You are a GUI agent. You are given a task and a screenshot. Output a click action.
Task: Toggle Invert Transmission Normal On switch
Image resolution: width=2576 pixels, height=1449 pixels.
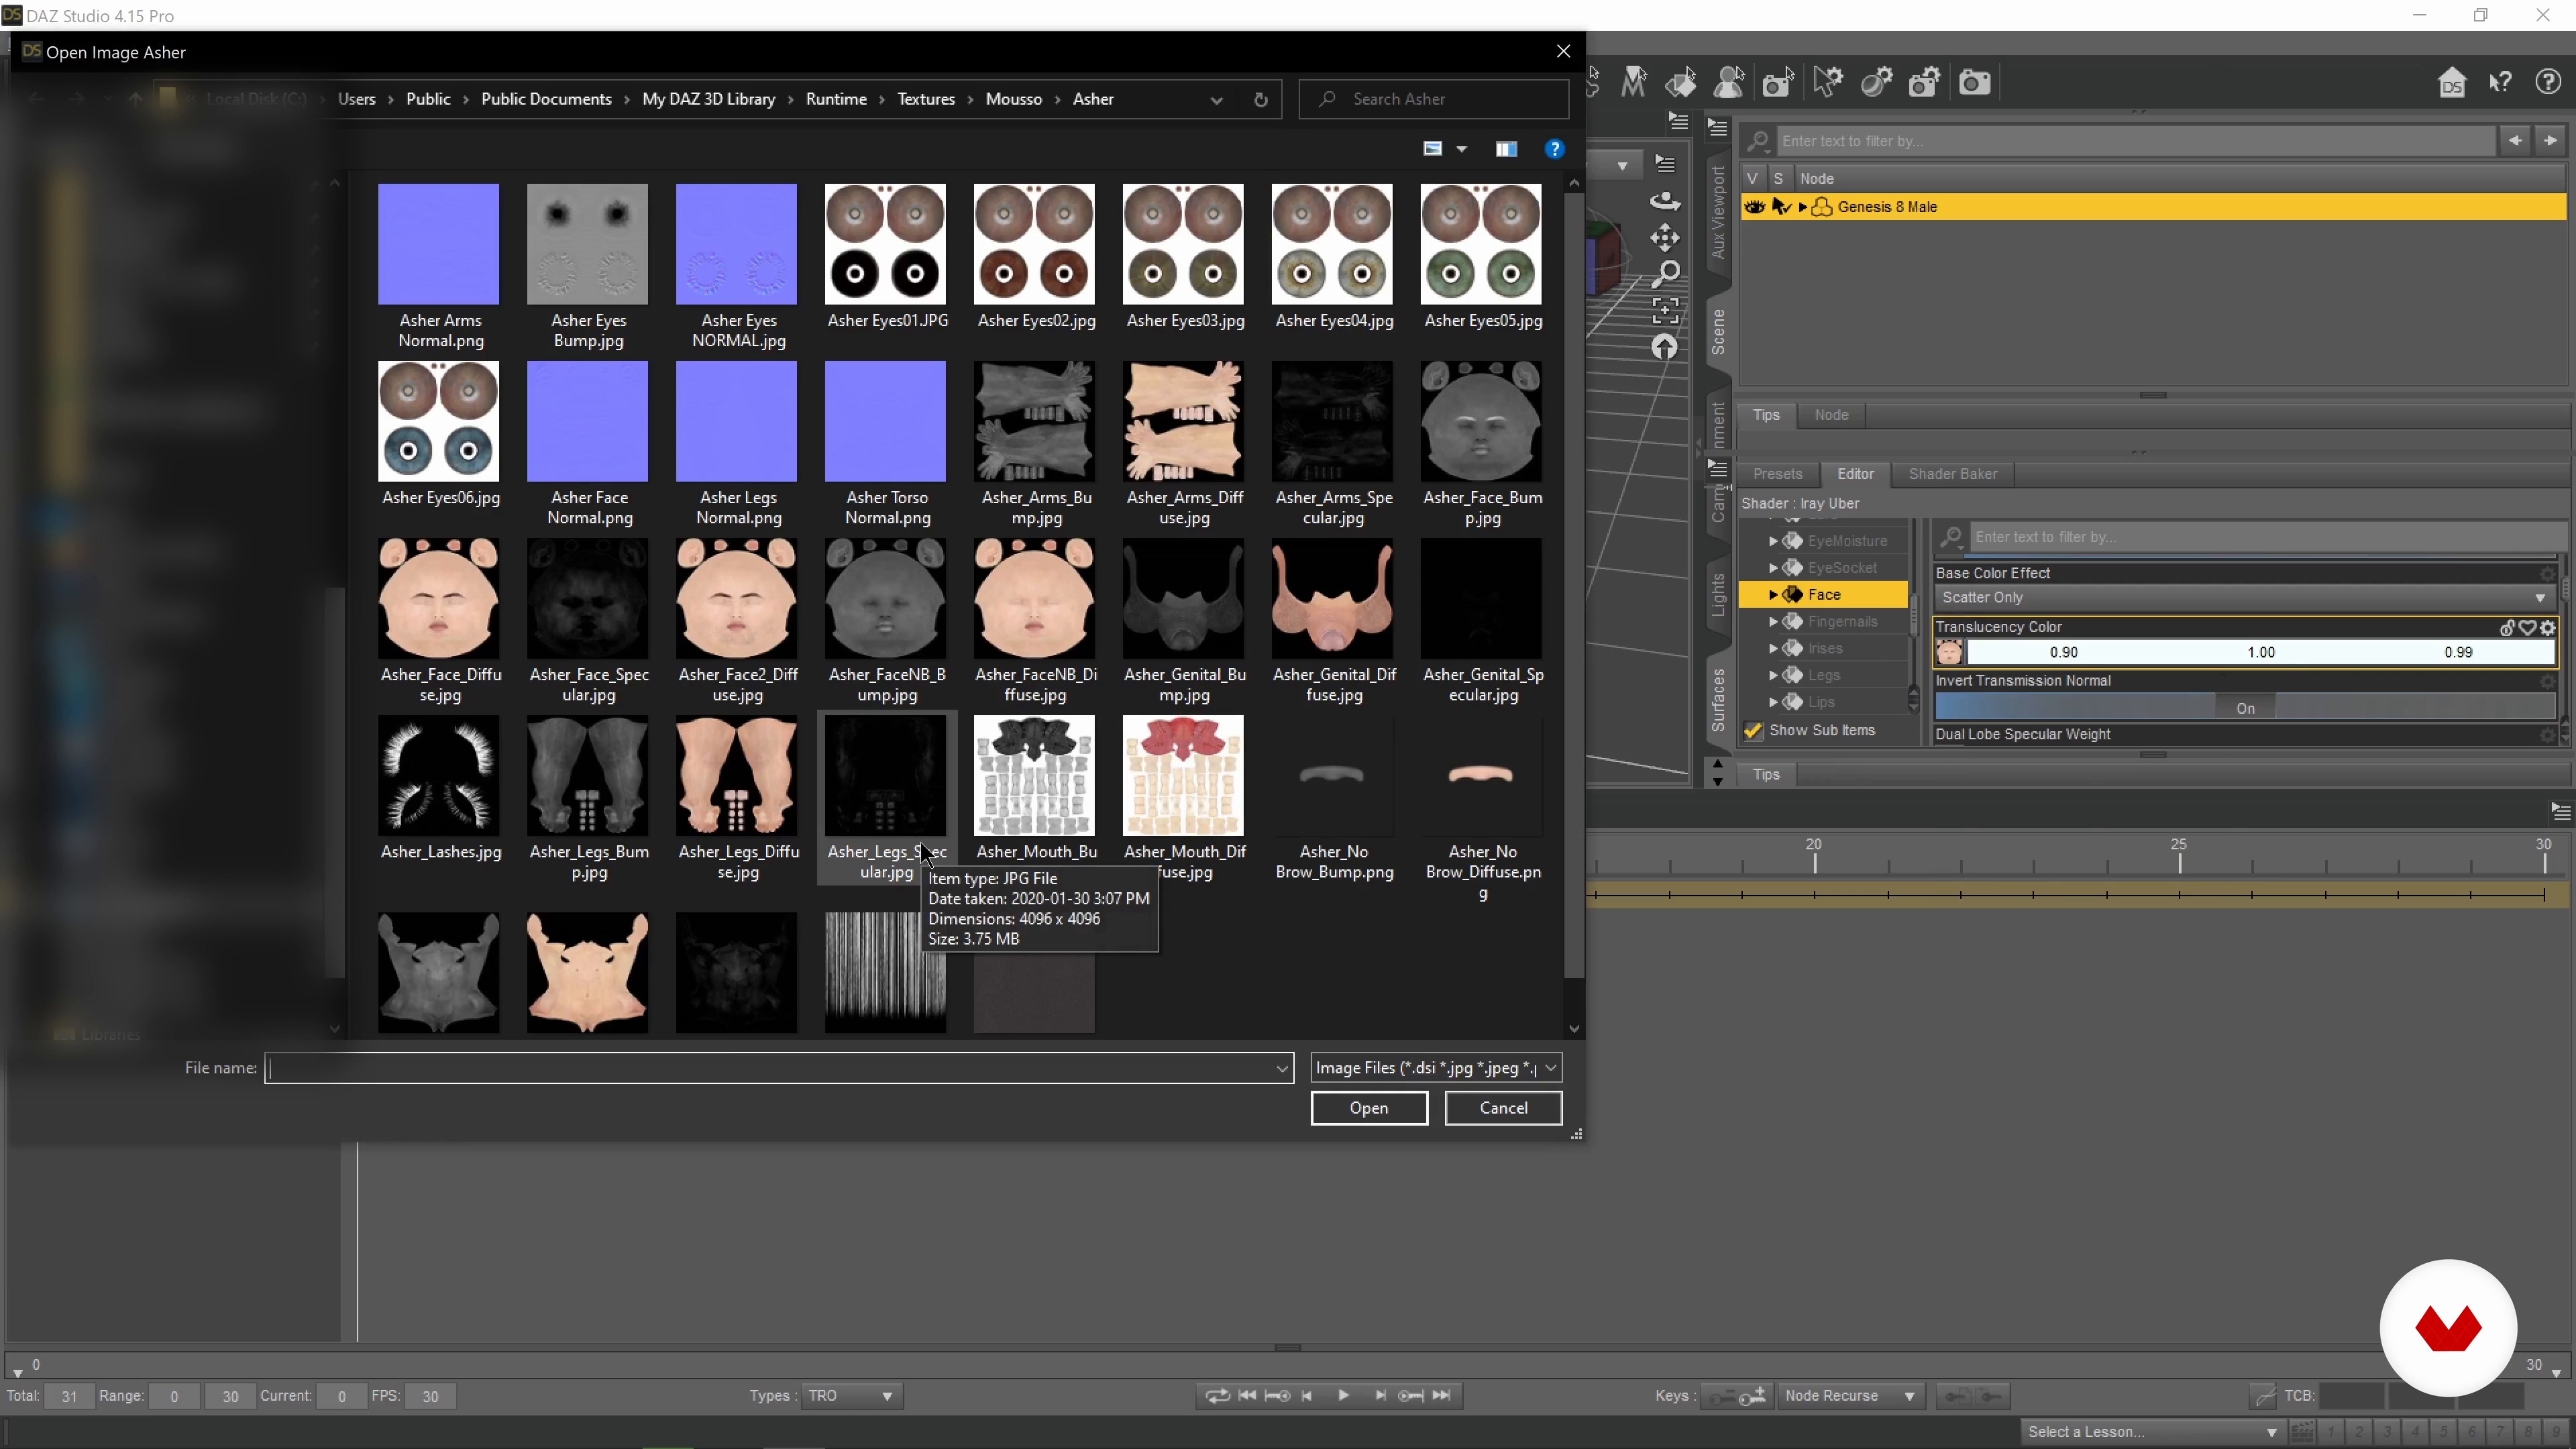point(2245,708)
